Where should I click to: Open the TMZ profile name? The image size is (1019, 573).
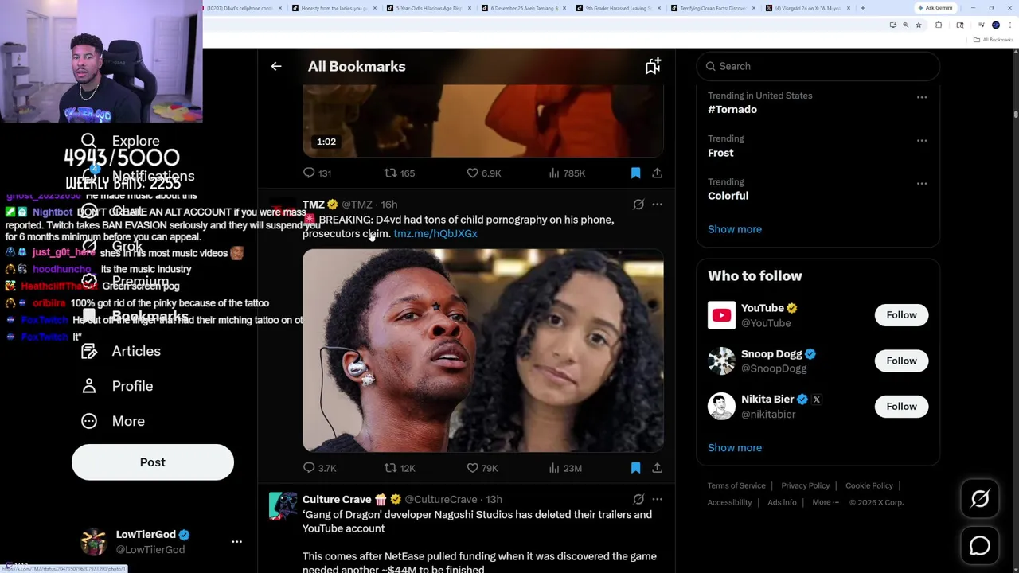click(314, 205)
